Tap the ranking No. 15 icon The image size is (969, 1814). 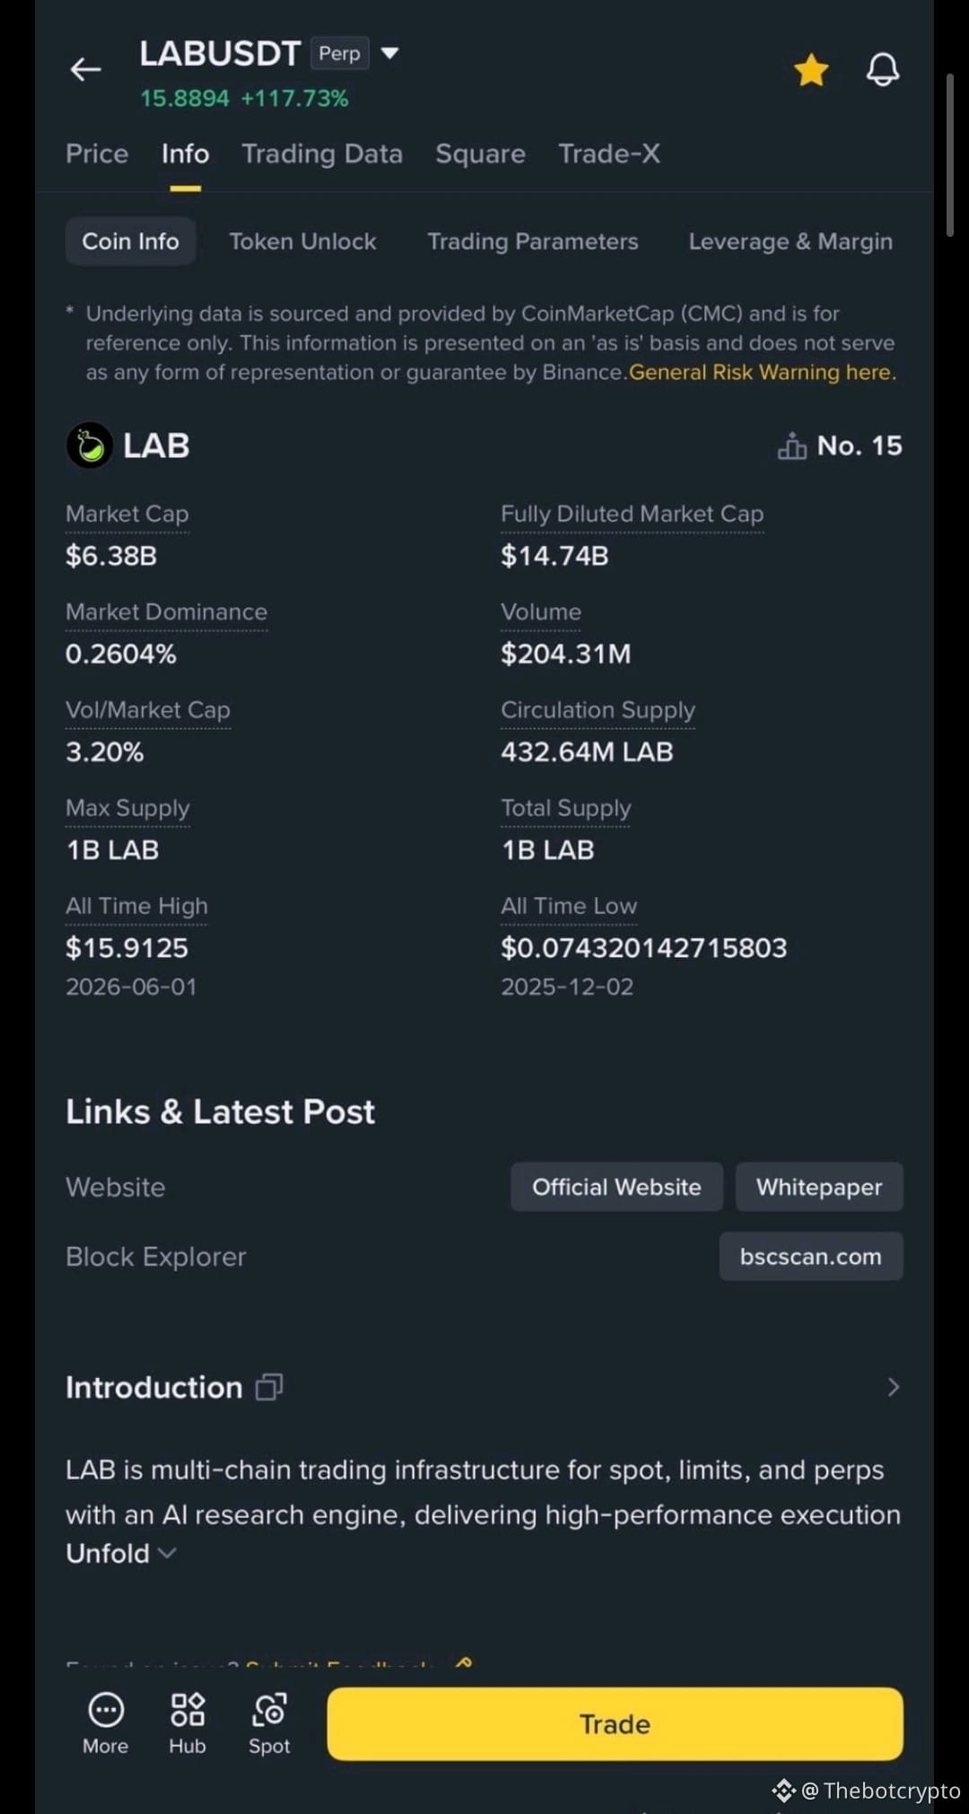792,446
